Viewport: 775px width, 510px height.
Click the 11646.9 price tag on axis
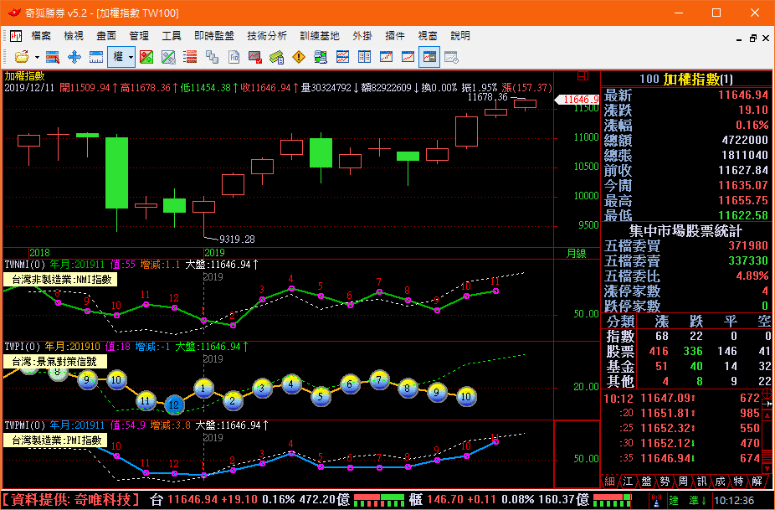[577, 100]
